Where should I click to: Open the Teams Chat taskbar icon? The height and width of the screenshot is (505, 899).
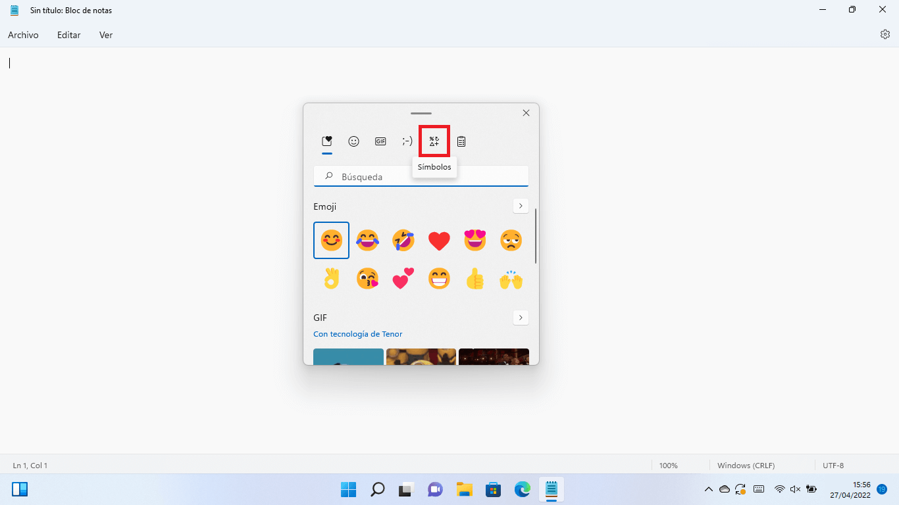435,489
